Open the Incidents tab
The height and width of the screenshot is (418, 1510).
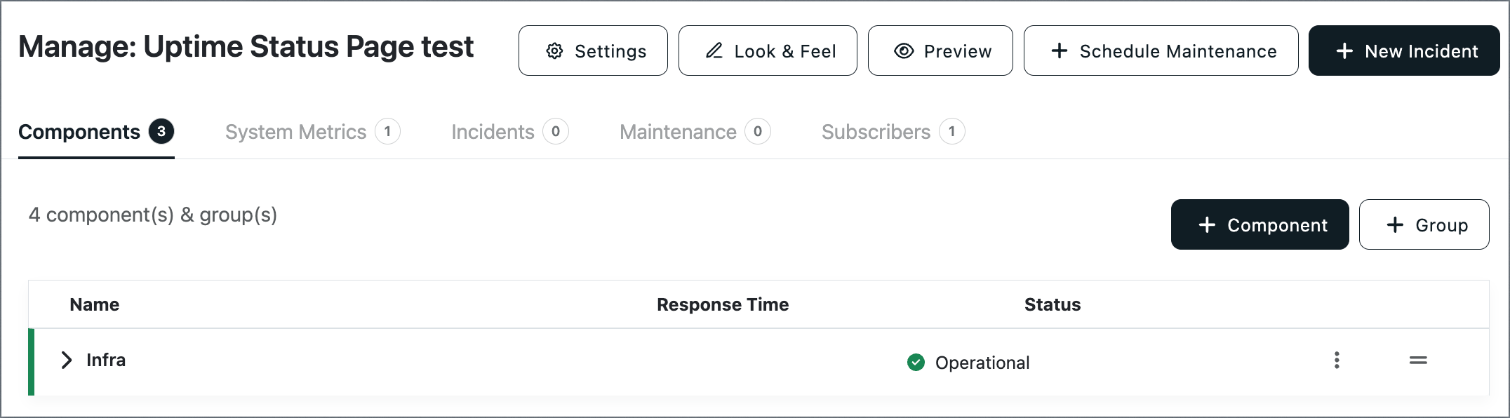point(509,132)
